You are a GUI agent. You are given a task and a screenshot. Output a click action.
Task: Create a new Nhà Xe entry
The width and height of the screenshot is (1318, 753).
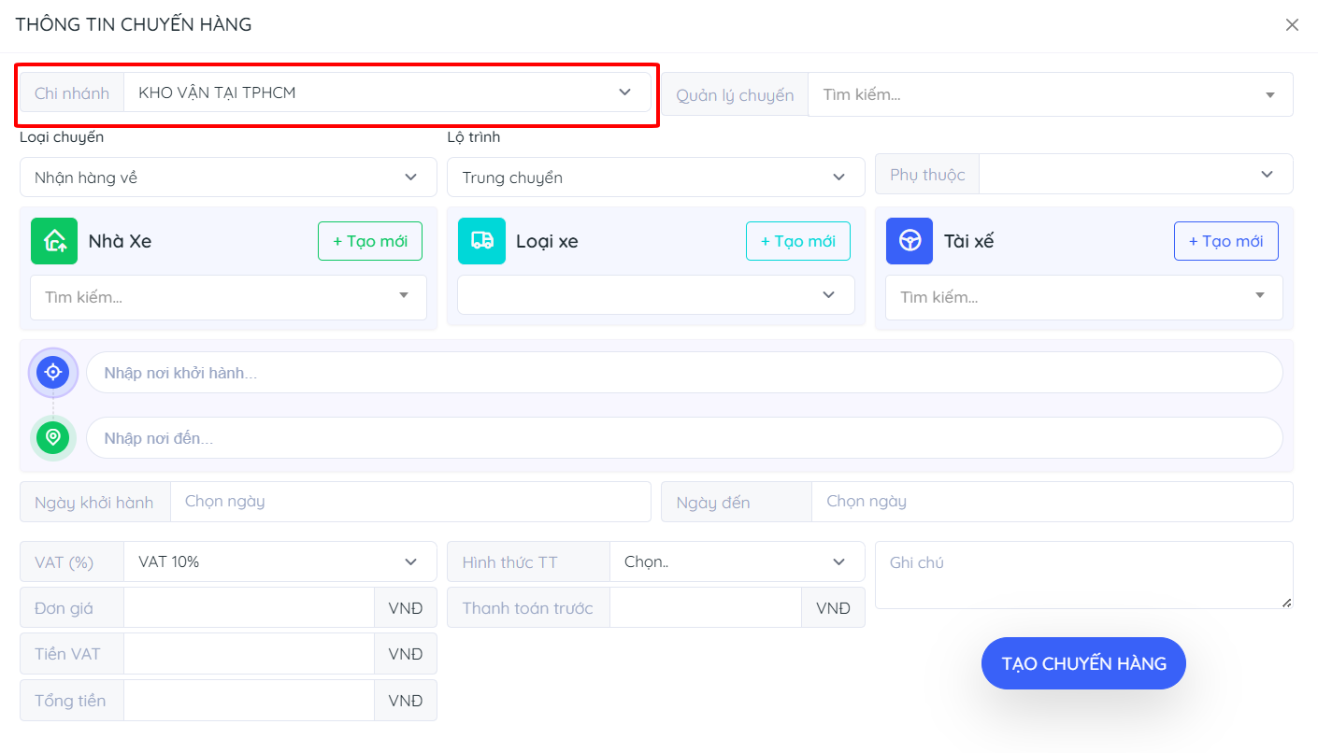point(369,241)
